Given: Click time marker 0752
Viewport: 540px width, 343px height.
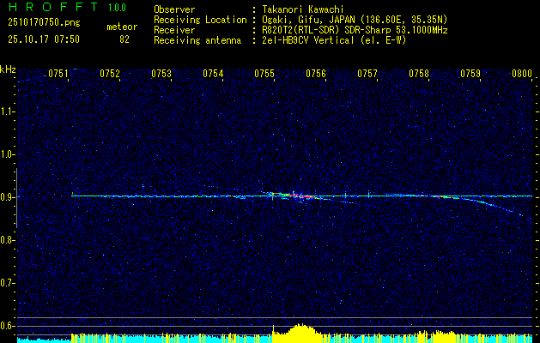Looking at the screenshot, I should click(110, 73).
